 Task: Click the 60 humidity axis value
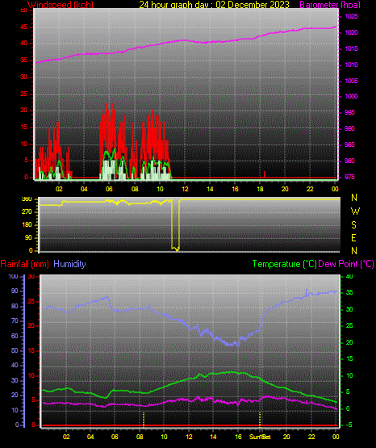click(15, 336)
